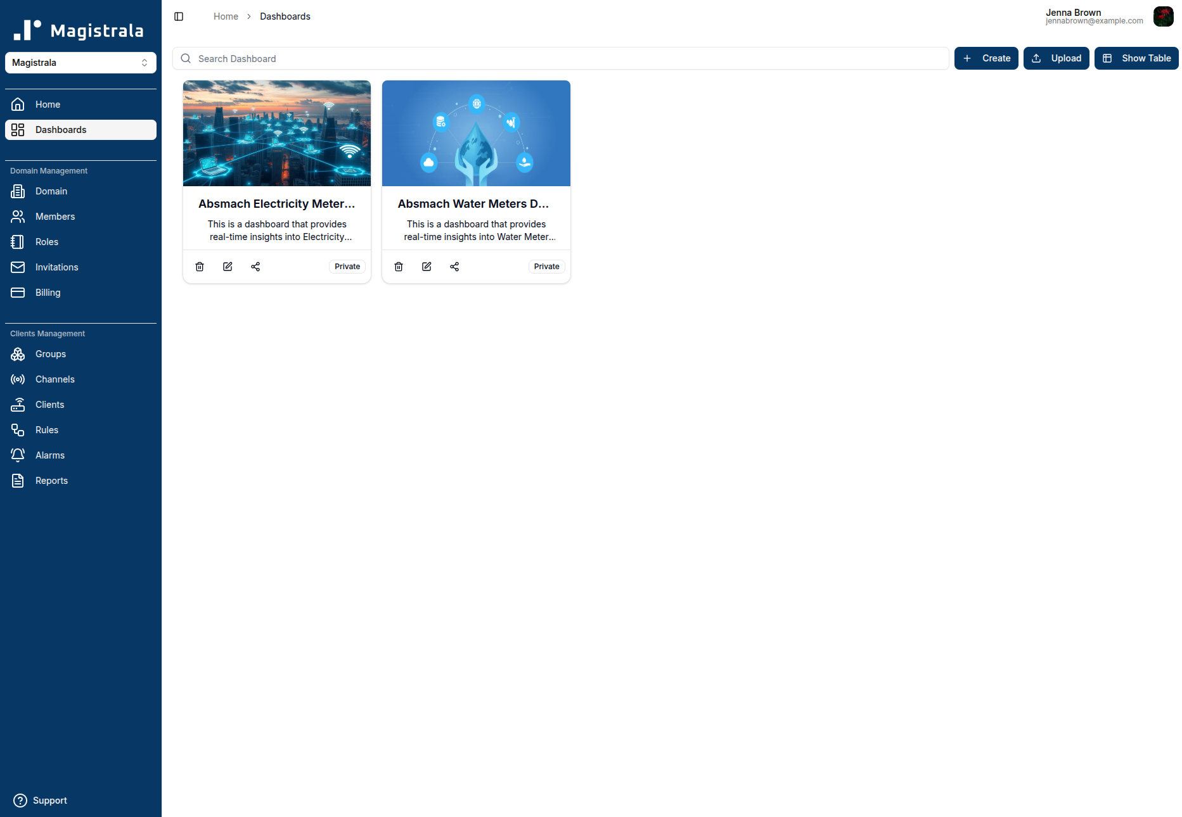
Task: Share the Absmach Electricity Meters dashboard
Action: click(x=255, y=266)
